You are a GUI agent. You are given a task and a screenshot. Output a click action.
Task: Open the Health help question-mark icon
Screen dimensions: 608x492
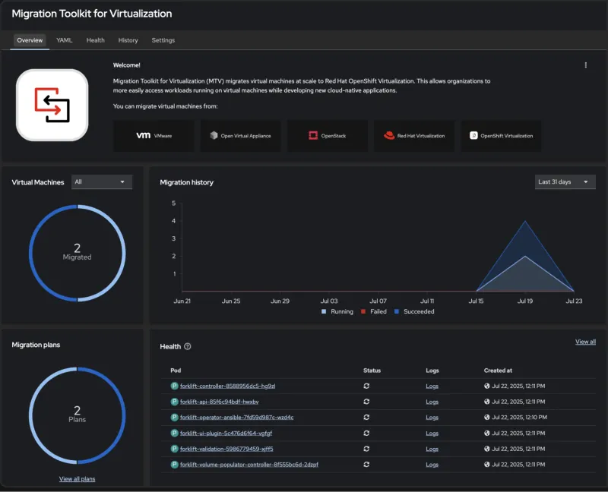[x=187, y=346]
